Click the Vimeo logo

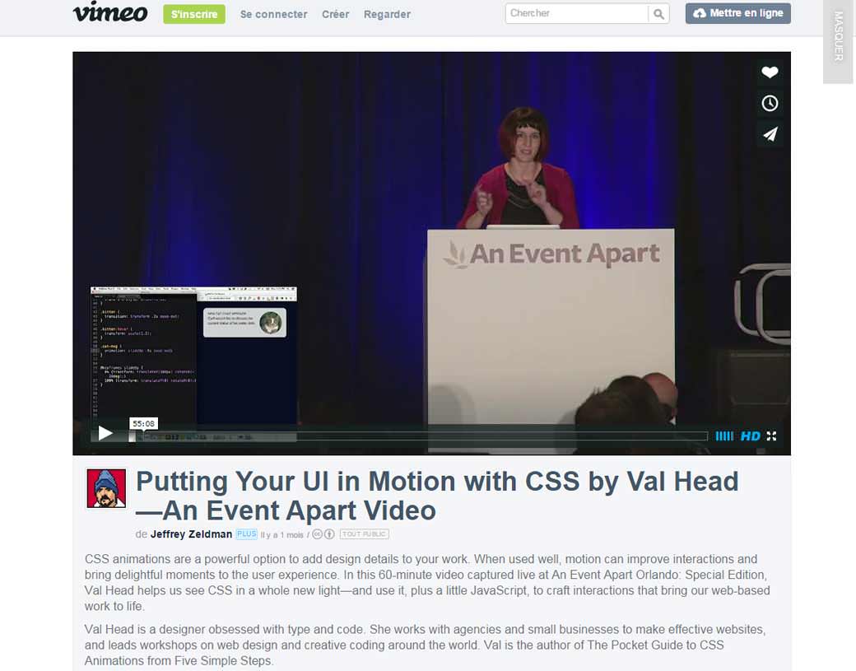[x=110, y=13]
